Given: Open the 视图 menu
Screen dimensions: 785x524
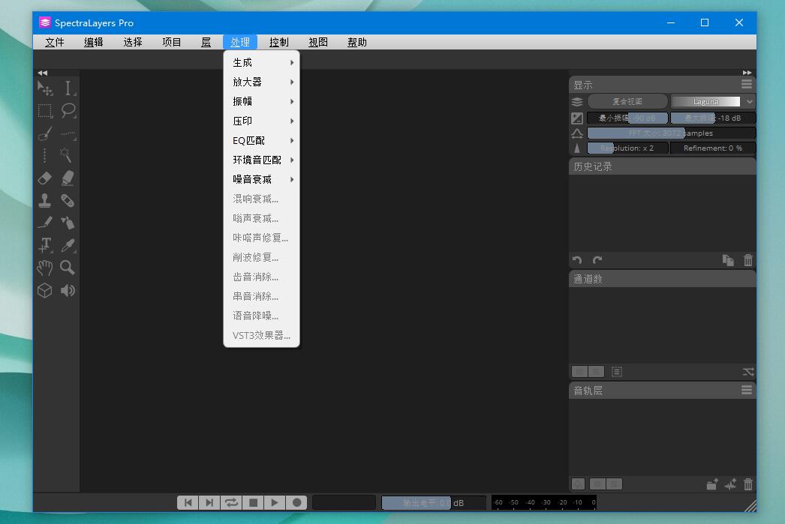Looking at the screenshot, I should pos(318,43).
